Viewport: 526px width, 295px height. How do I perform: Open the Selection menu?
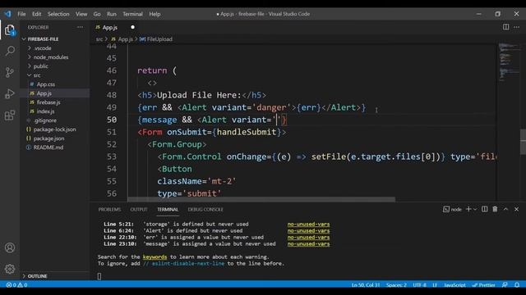coord(58,14)
